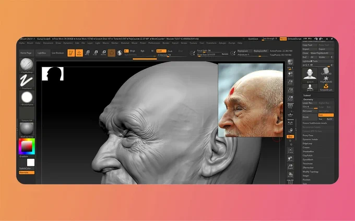This screenshot has height=221, width=355.
Task: Select the ClayBuildup brush thumbnail
Action: pyautogui.click(x=27, y=66)
